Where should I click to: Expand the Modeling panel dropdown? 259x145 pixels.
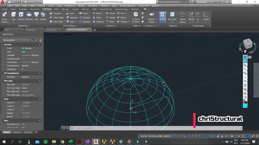[x=24, y=26]
